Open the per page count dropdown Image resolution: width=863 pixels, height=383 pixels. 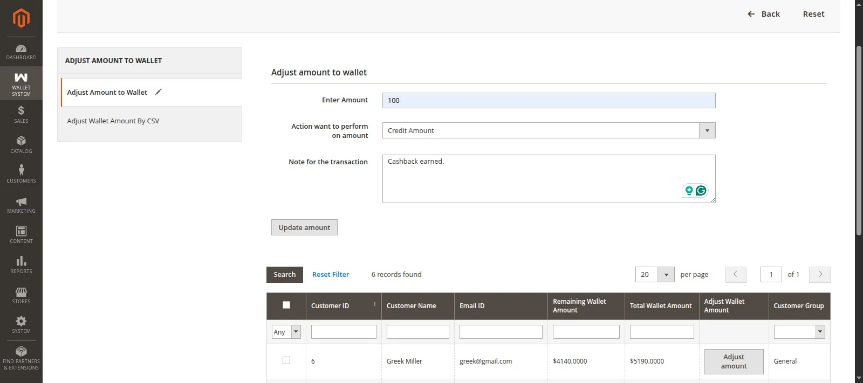point(655,274)
